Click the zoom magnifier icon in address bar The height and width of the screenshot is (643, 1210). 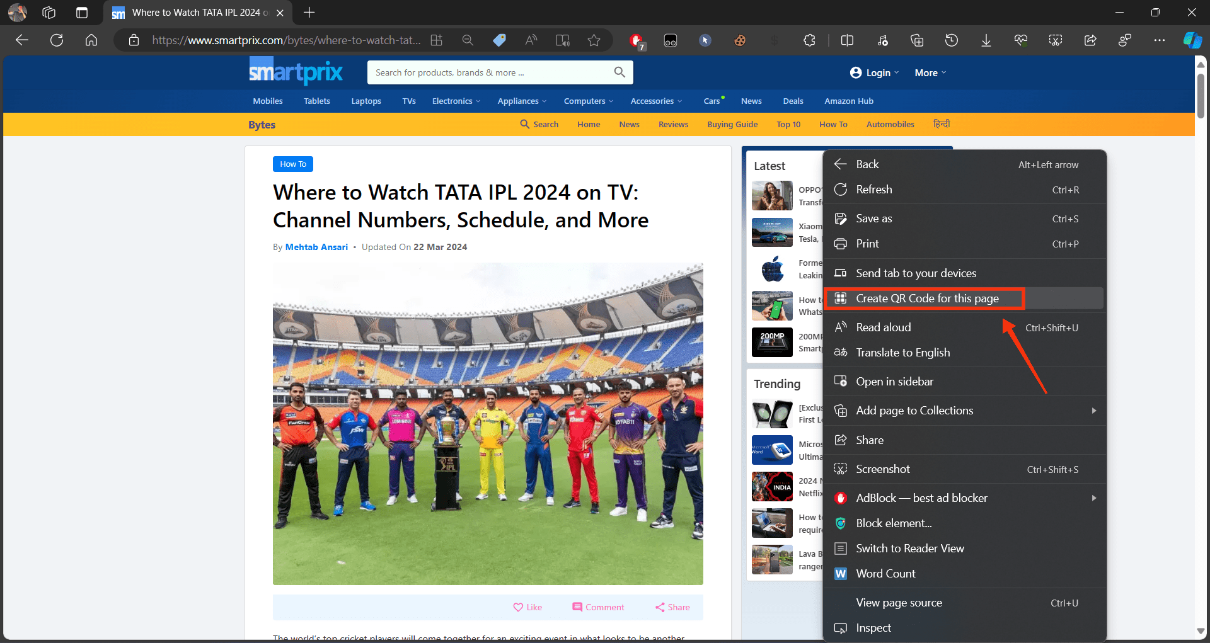[x=468, y=40]
